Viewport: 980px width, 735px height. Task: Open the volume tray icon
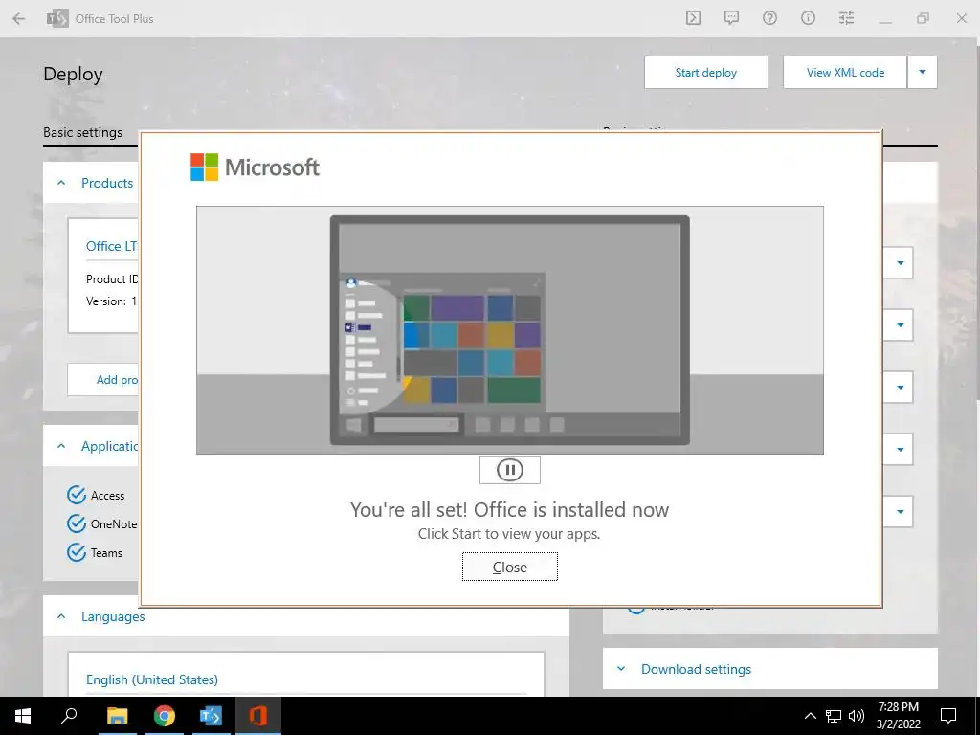857,716
